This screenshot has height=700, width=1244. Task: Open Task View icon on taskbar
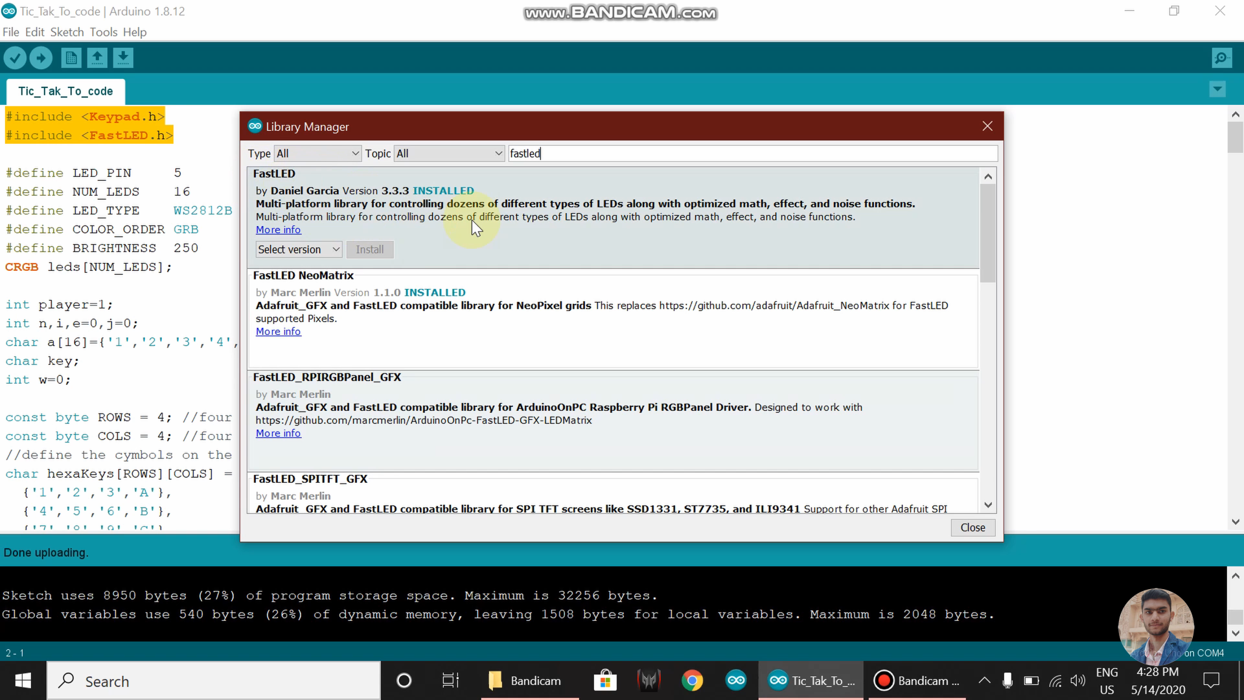pyautogui.click(x=450, y=681)
